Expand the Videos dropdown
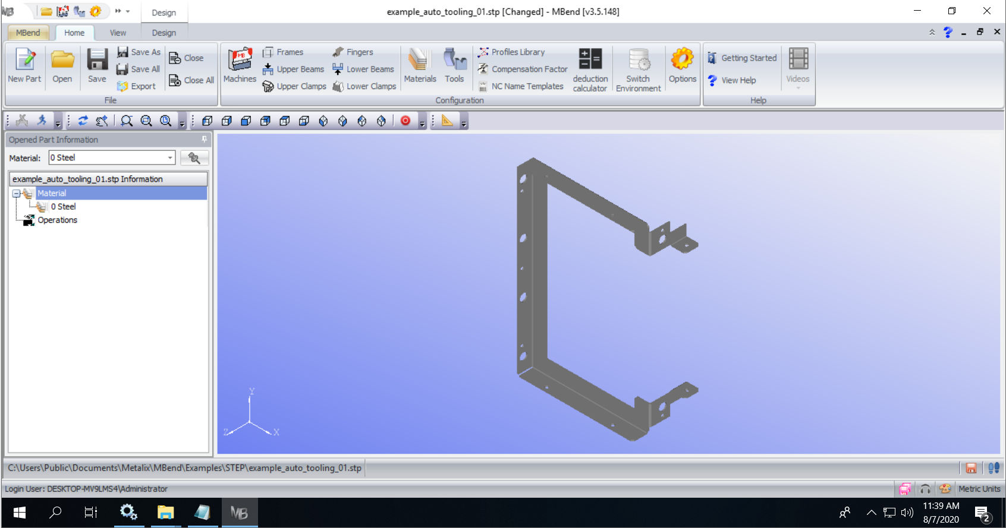Screen dimensions: 1006x528 pos(798,88)
